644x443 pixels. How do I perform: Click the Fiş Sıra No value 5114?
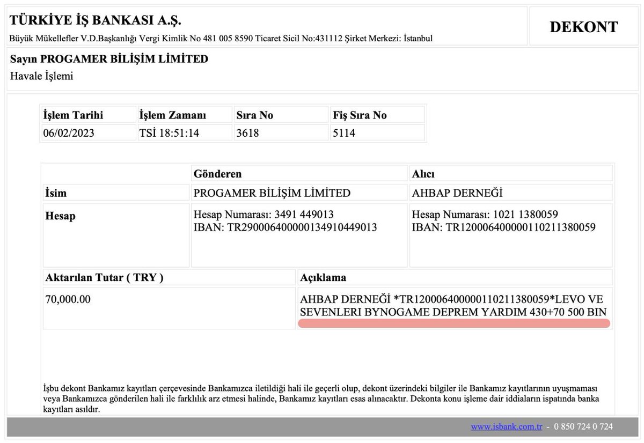tap(344, 133)
